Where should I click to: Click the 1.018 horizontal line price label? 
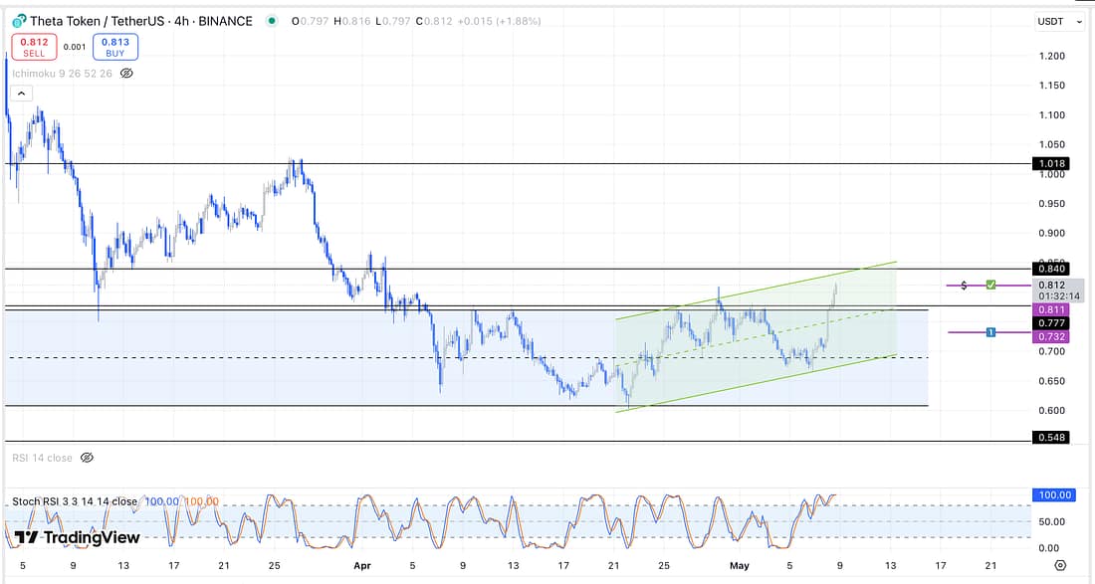(1051, 163)
